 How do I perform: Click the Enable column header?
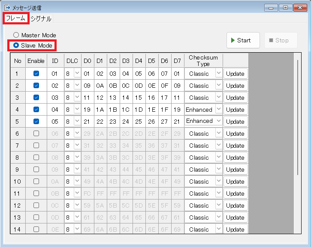pos(36,60)
